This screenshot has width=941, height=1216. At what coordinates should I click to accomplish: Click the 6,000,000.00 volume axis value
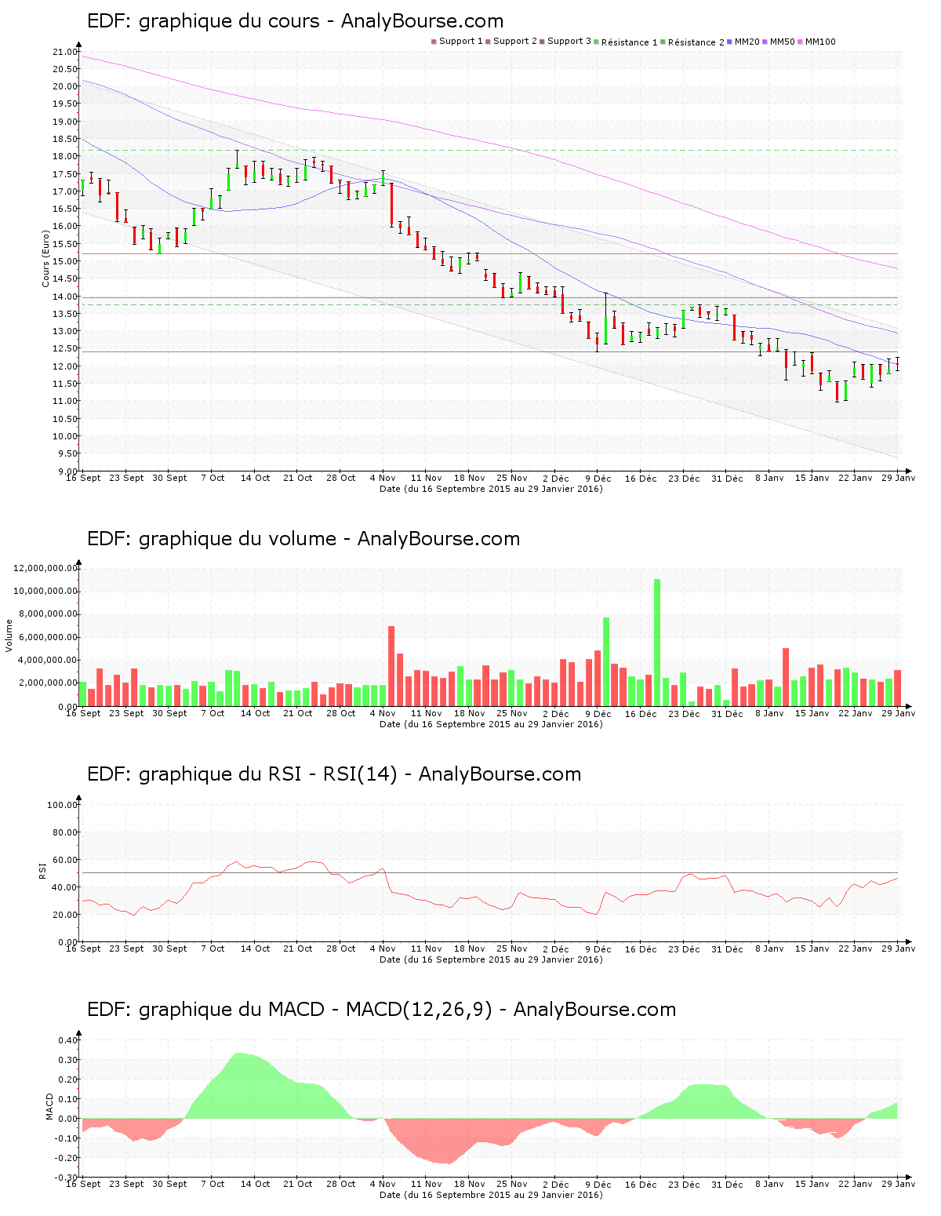click(48, 637)
